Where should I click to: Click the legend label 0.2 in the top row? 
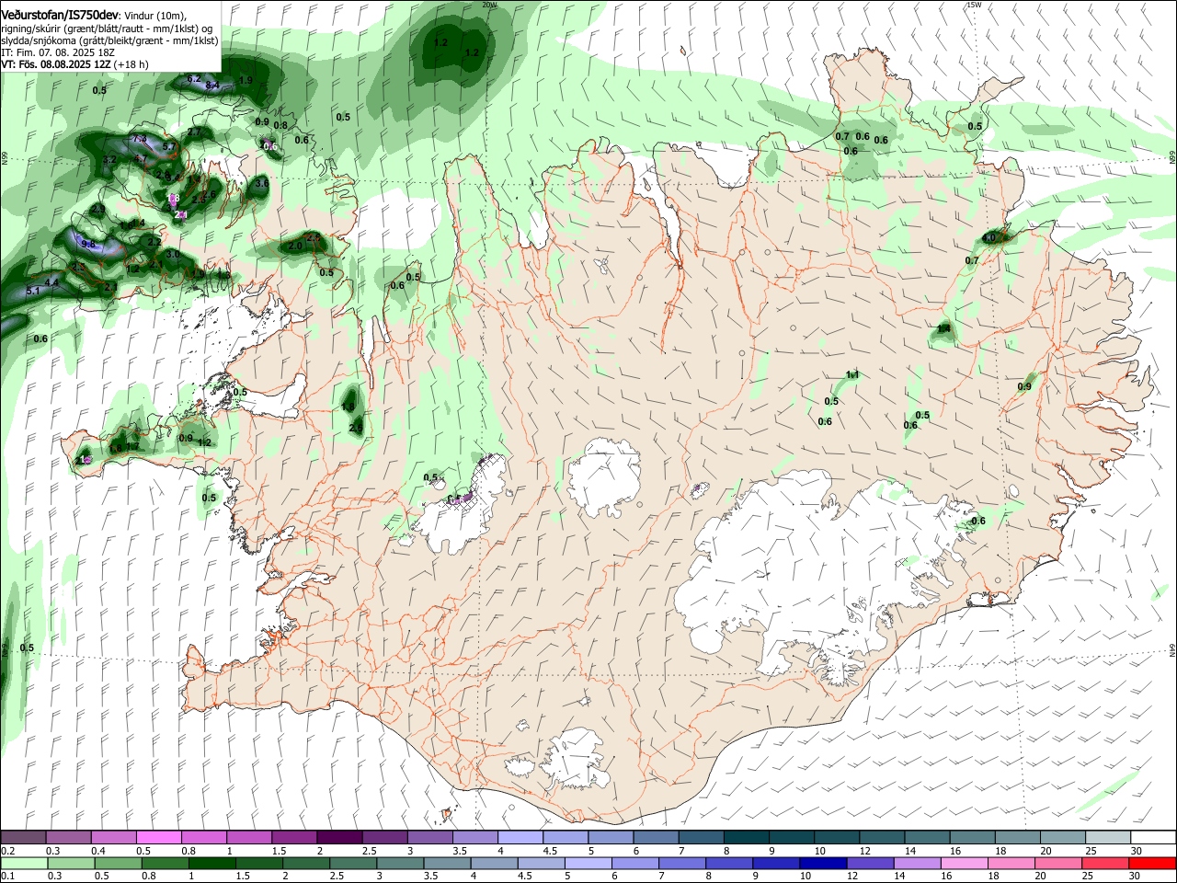pyautogui.click(x=7, y=851)
